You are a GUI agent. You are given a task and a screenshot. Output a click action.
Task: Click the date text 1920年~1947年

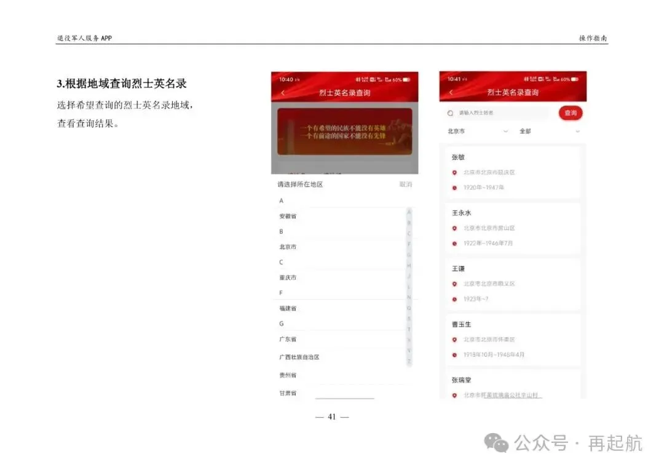(484, 188)
